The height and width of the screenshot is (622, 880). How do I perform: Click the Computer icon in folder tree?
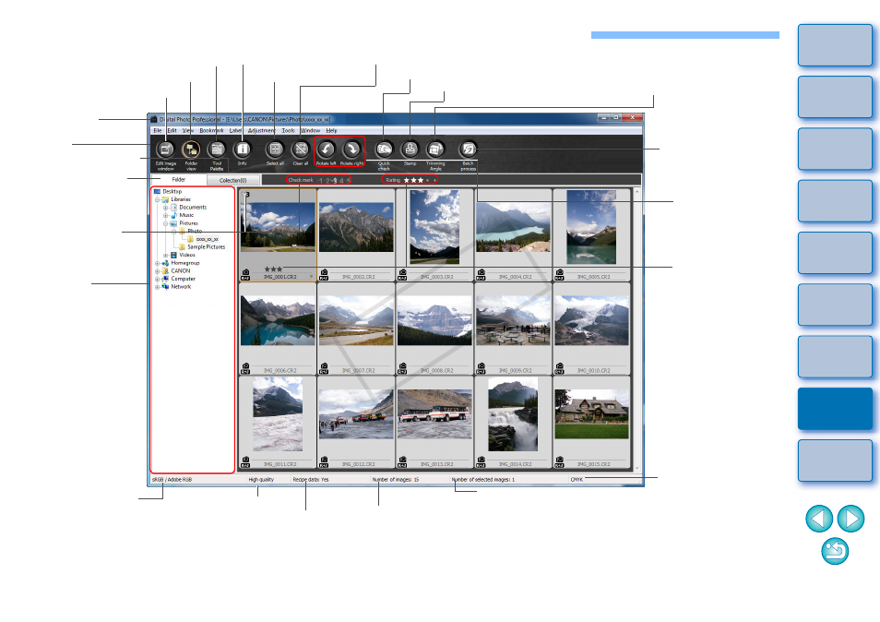click(x=165, y=279)
